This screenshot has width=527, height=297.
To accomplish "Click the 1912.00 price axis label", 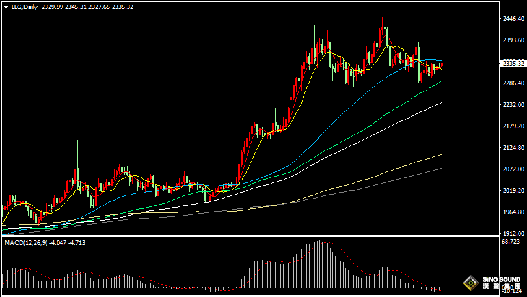I will 513,234.
